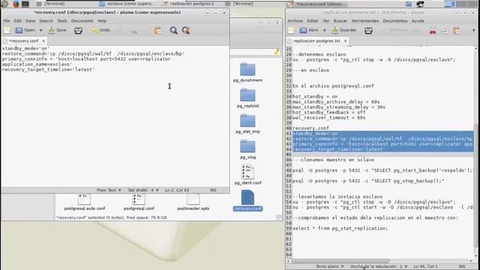480x270 pixels.
Task: Select the pg_dynshmem folder
Action: pos(247,72)
